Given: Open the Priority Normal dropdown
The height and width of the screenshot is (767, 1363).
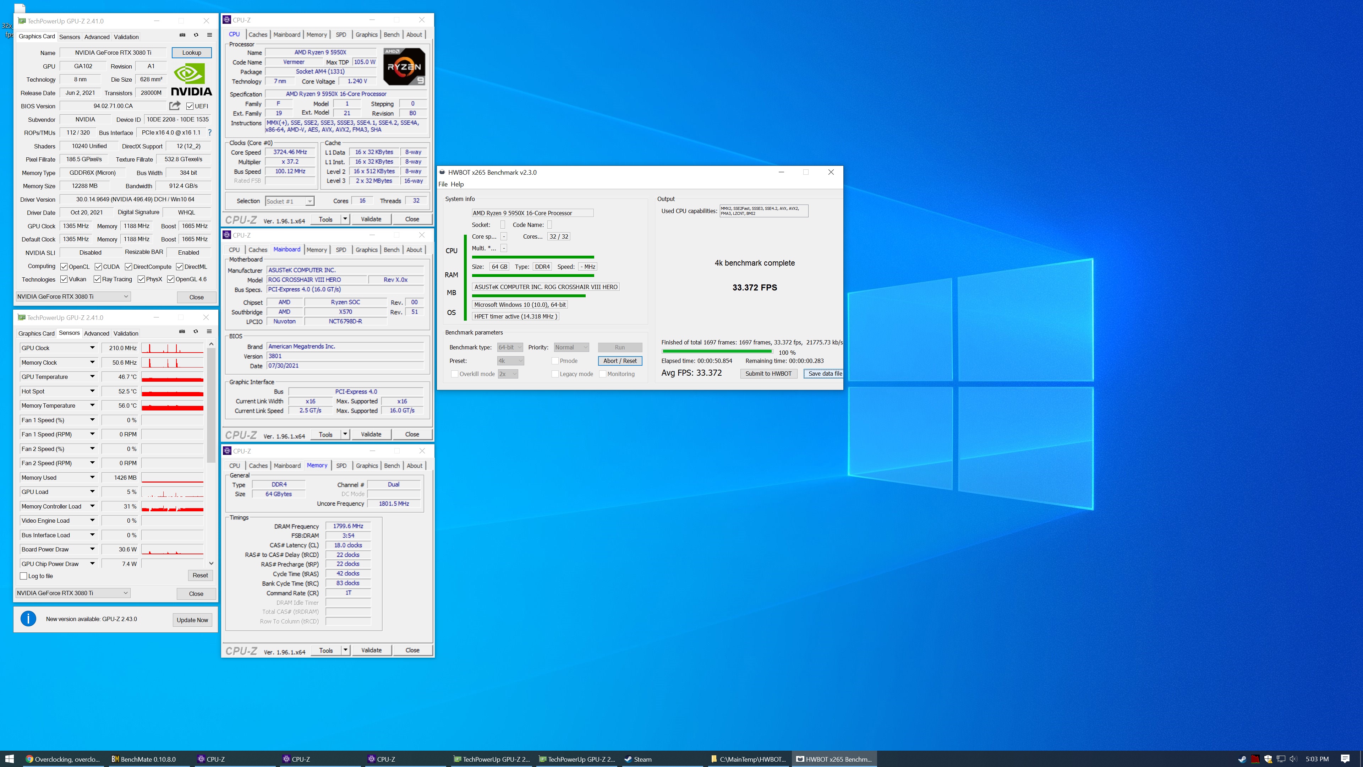Looking at the screenshot, I should coord(571,347).
